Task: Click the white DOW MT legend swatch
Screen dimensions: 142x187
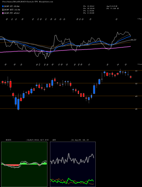Action: coord(3,10)
